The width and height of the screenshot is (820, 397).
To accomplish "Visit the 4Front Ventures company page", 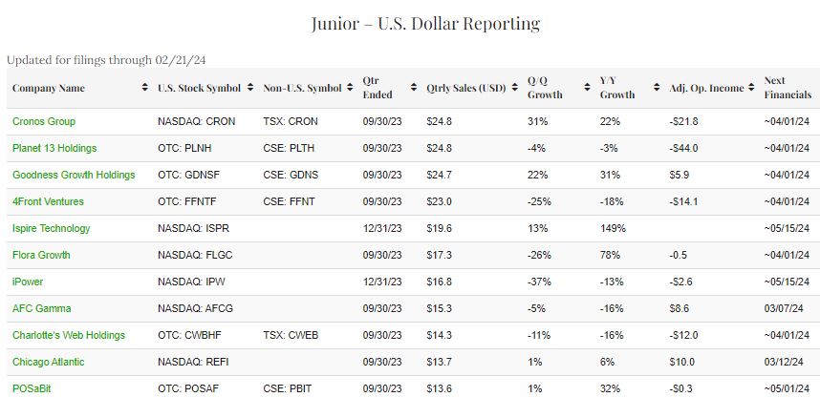I will coord(48,202).
